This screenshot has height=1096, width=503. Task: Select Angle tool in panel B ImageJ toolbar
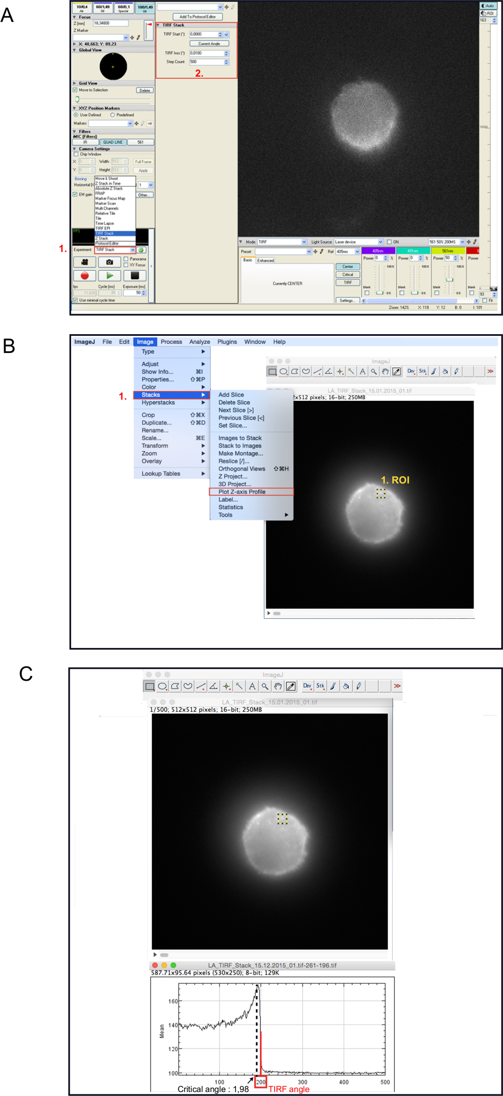(x=329, y=371)
